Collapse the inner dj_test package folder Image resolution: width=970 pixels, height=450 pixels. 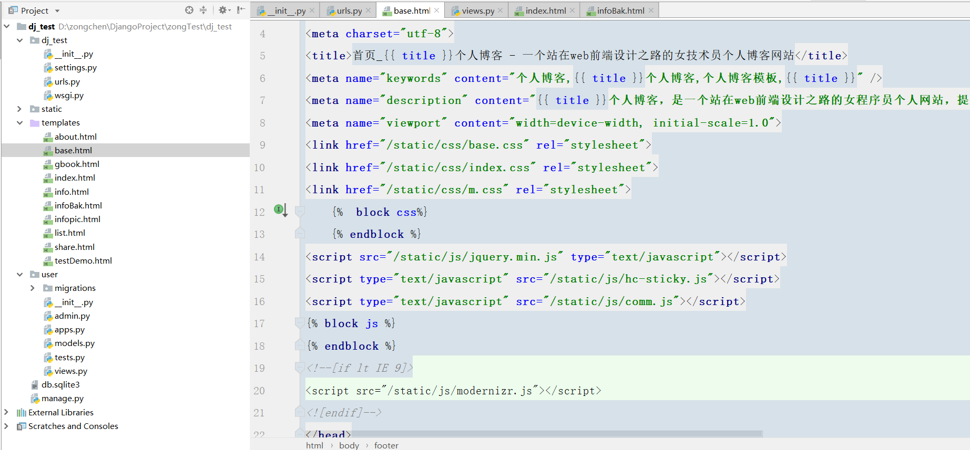[x=19, y=40]
